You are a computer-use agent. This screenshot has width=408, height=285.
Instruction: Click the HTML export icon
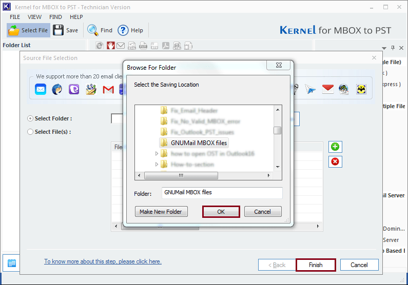pos(177,46)
